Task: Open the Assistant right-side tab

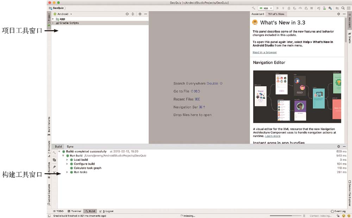Action: tap(350, 20)
